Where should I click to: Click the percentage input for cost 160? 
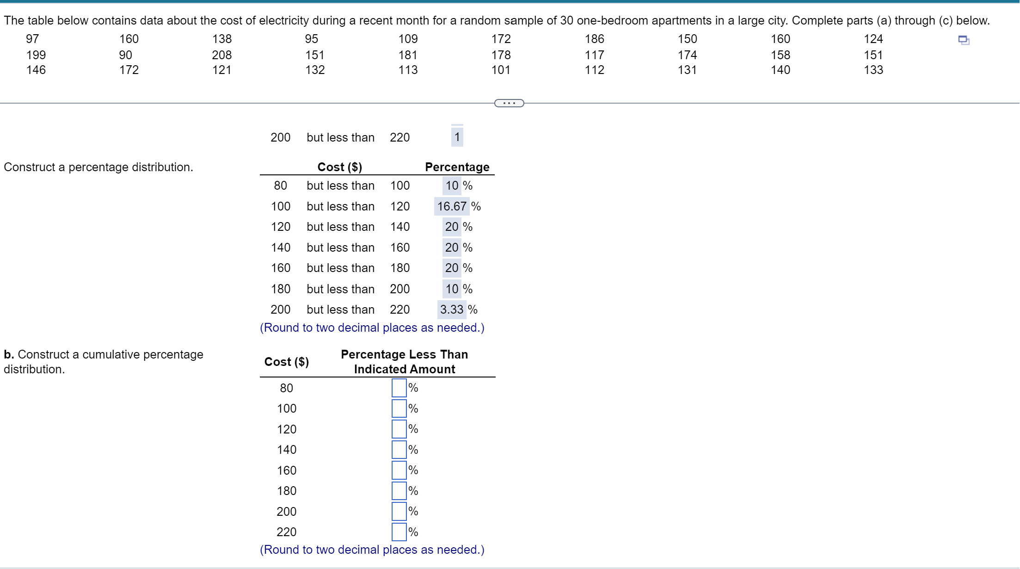[x=399, y=470]
